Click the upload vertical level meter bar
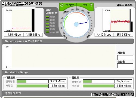 132,20
